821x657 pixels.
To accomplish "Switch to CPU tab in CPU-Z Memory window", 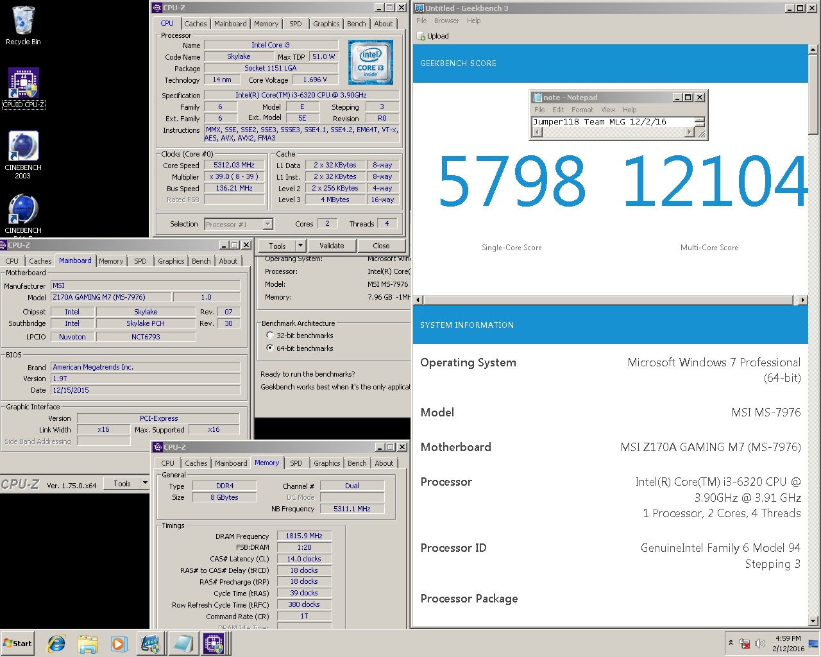I will [x=168, y=463].
